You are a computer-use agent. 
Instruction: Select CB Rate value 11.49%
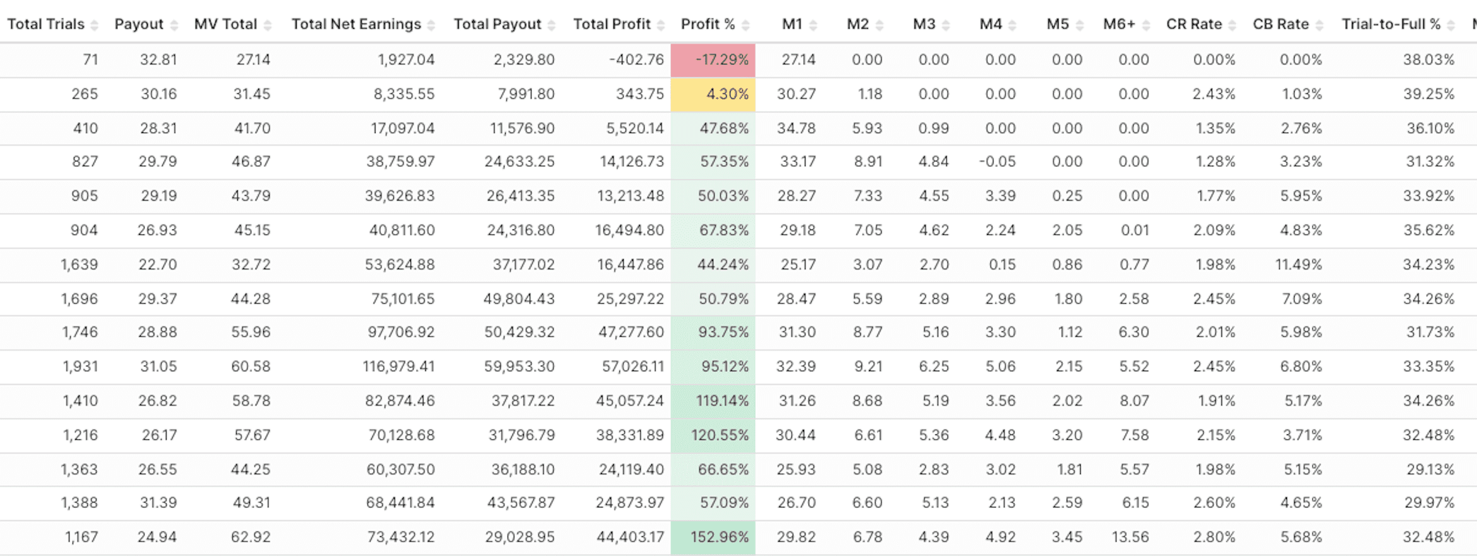pos(1298,265)
